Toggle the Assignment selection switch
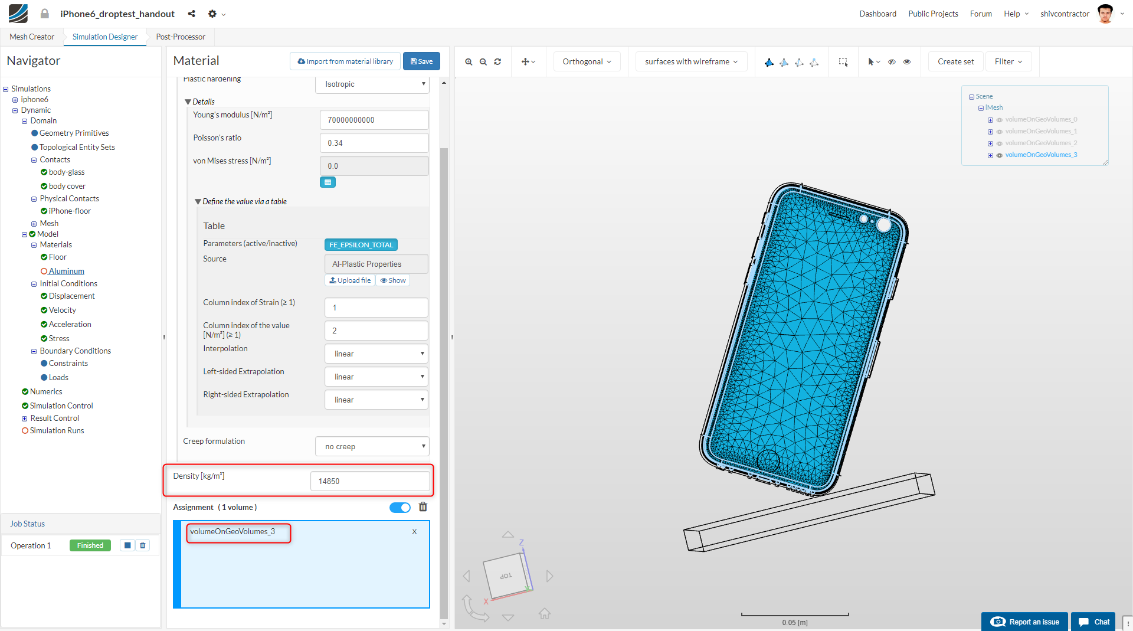The image size is (1133, 631). [x=400, y=508]
